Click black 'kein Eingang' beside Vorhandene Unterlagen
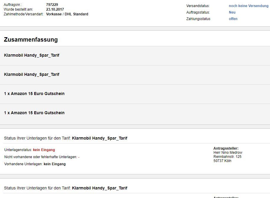Image resolution: width=270 pixels, height=198 pixels. (55, 164)
